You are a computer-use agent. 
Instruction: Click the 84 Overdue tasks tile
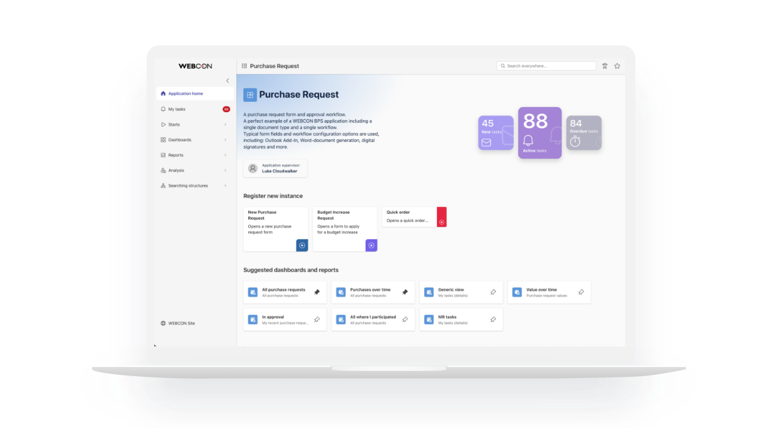(583, 133)
